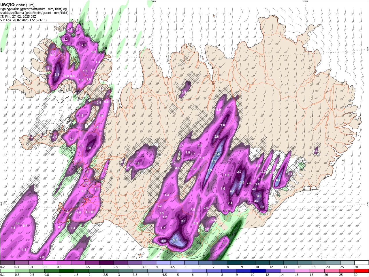Click the '3.3' precipitation value in the Westfjords
Viewport: 369px width, 277px height.
(57, 74)
